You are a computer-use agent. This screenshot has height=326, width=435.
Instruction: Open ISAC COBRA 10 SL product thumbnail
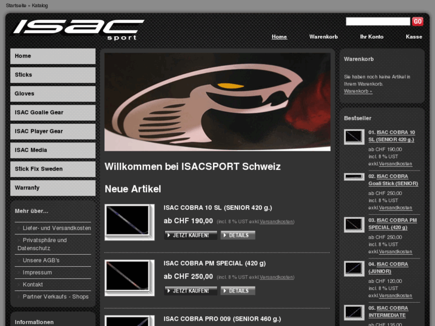tap(129, 223)
